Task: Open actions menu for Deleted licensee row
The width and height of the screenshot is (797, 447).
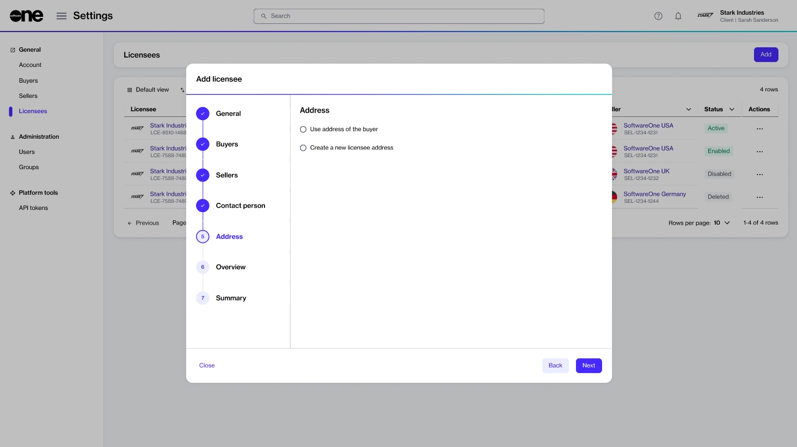Action: tap(759, 197)
